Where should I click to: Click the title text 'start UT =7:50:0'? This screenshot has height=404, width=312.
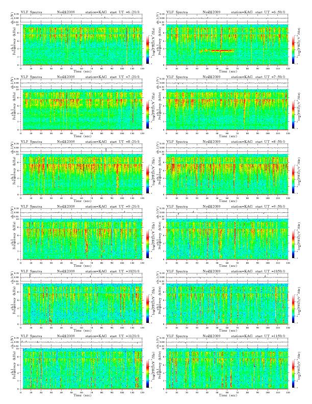click(271, 77)
